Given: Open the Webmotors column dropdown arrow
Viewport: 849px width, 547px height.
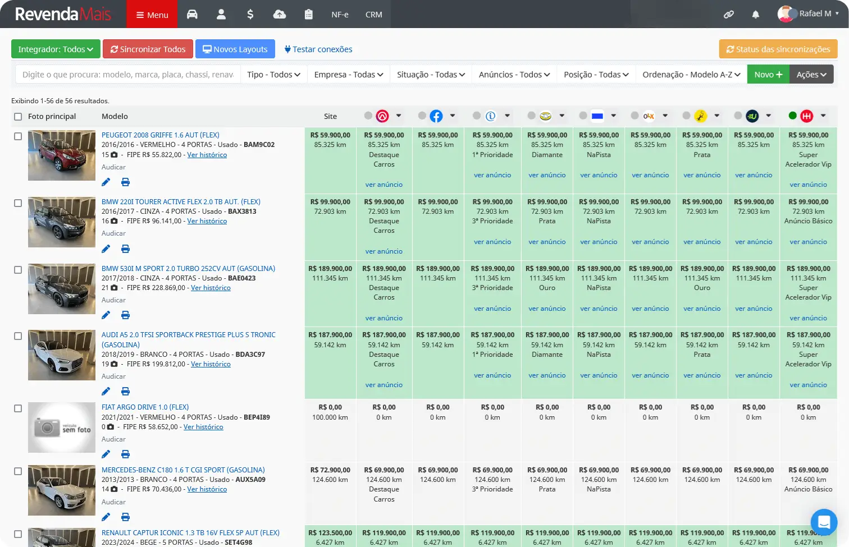Looking at the screenshot, I should [x=398, y=116].
